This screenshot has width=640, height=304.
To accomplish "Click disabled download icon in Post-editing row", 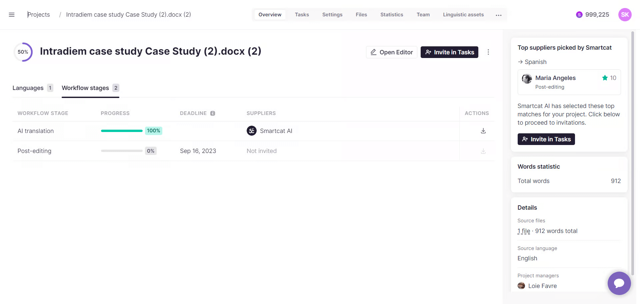I will pyautogui.click(x=483, y=151).
